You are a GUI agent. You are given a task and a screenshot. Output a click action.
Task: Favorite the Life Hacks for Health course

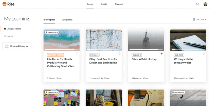77,54
